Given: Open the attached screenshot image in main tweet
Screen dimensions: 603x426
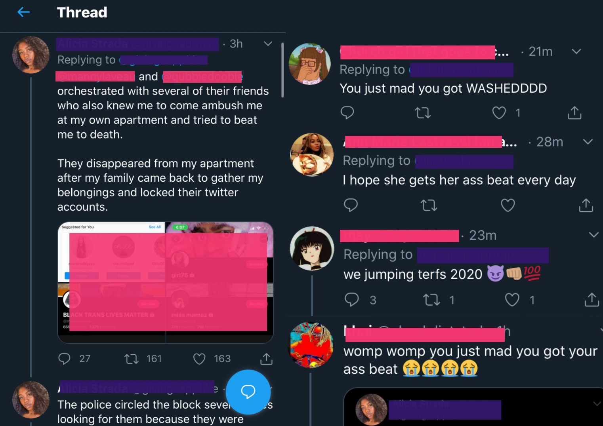Looking at the screenshot, I should [166, 282].
